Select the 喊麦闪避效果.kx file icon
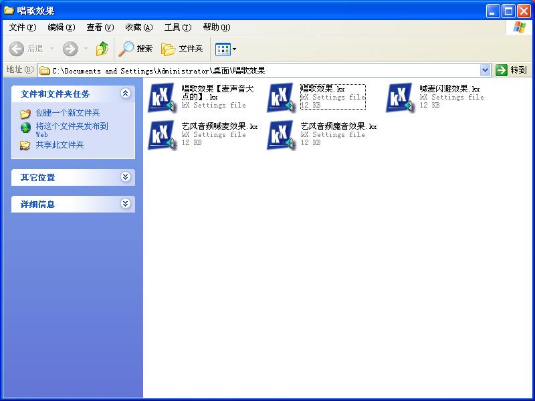 coord(399,98)
